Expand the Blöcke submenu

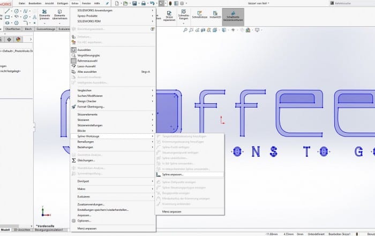[113, 131]
